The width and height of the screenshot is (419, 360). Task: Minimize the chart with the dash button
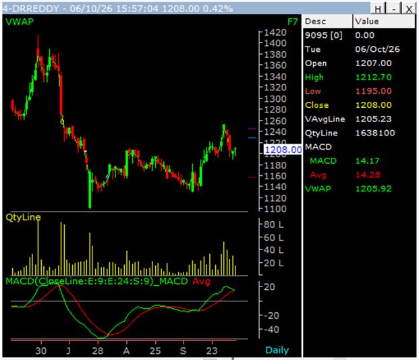394,9
